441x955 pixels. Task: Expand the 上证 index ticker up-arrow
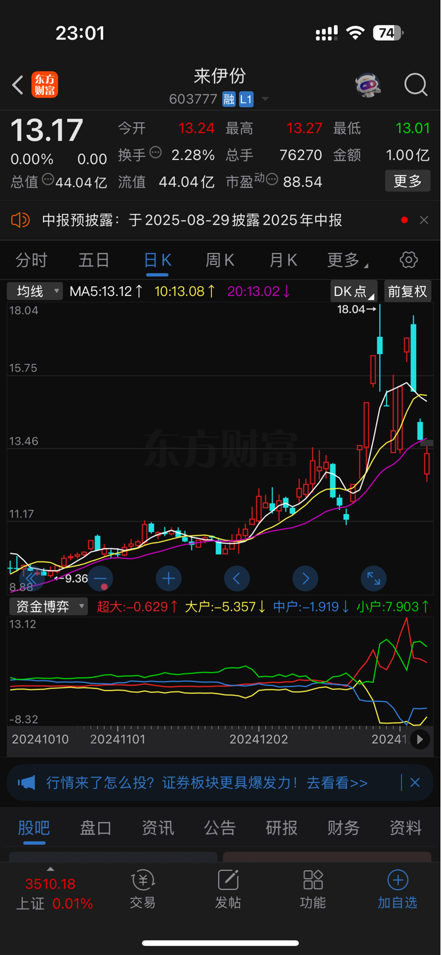(50, 869)
